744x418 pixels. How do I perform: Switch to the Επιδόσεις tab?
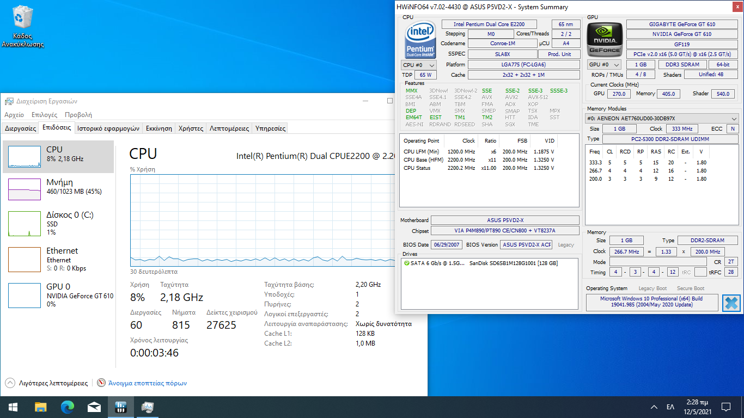(57, 128)
